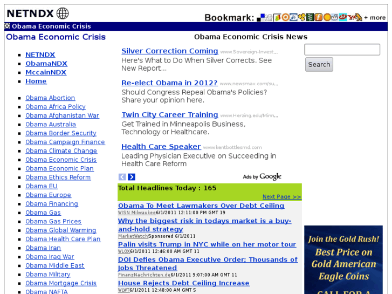Click the Silver Correction Coming ad
Viewport: 392px width, 294px height.
point(170,51)
